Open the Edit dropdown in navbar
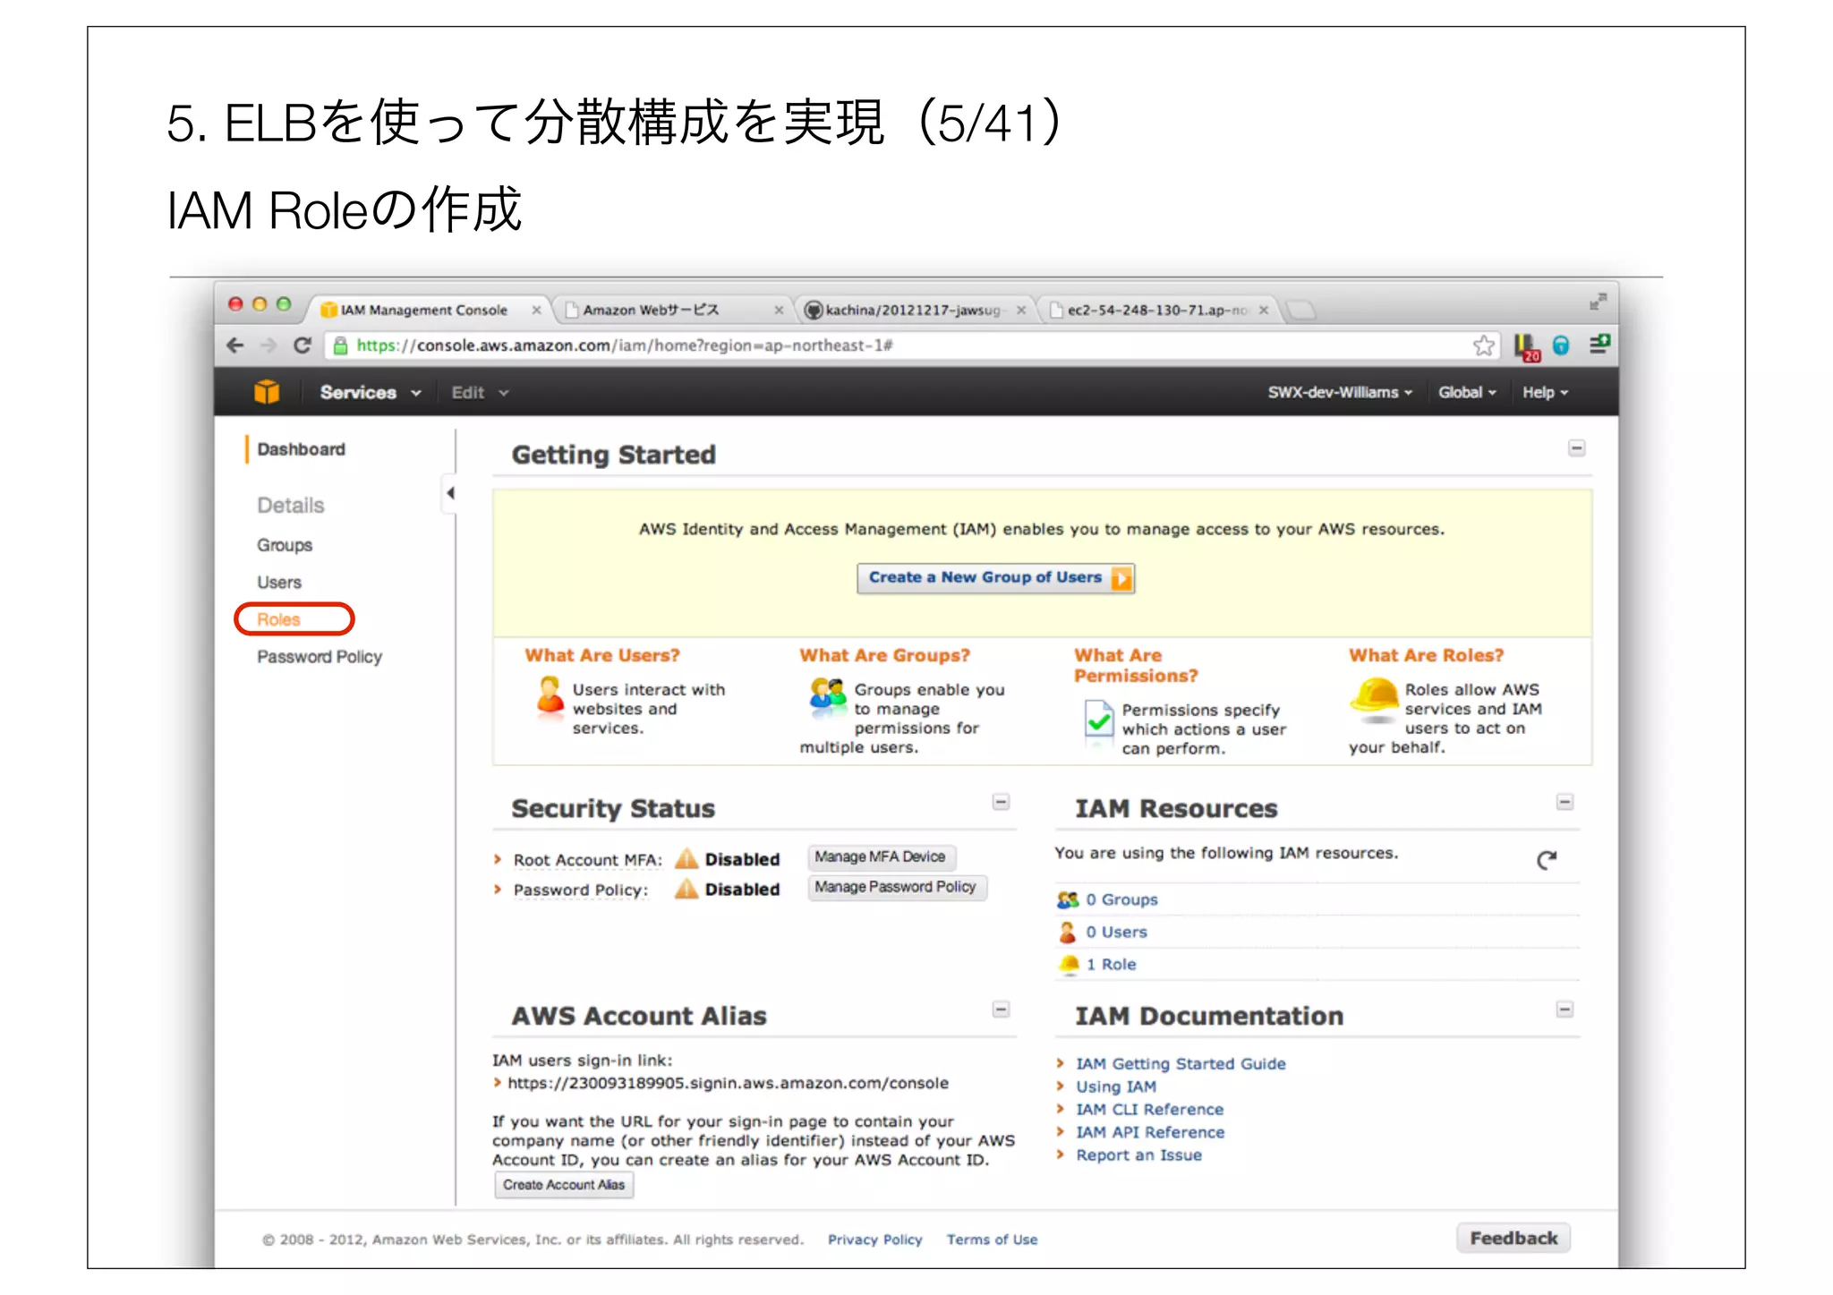This screenshot has width=1833, height=1295. [x=480, y=393]
